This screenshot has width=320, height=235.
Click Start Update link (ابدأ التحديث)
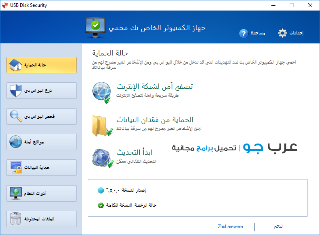click(134, 152)
